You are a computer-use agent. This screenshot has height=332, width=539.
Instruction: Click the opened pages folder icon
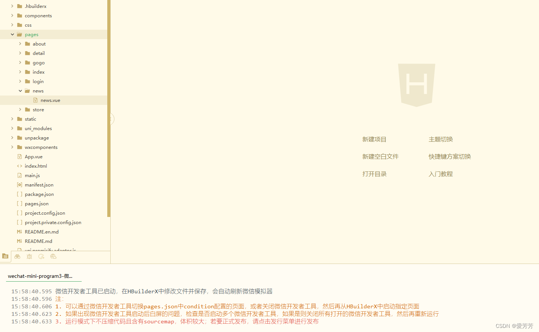click(x=20, y=34)
